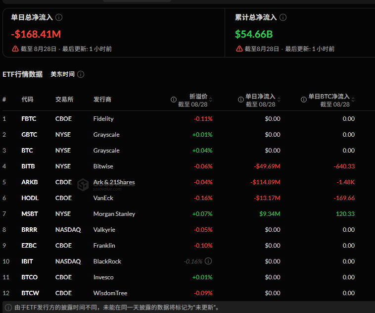Click the -$49.69M net inflow value
The width and height of the screenshot is (375, 313).
tap(267, 166)
